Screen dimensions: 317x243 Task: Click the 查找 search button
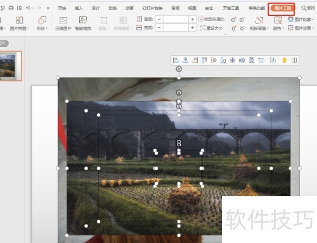point(308,8)
